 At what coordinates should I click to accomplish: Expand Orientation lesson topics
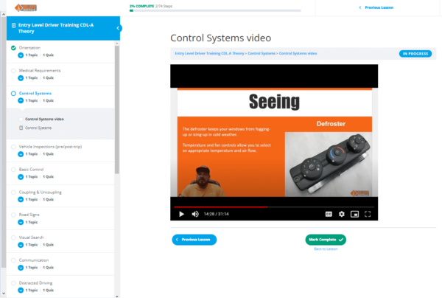pos(21,55)
